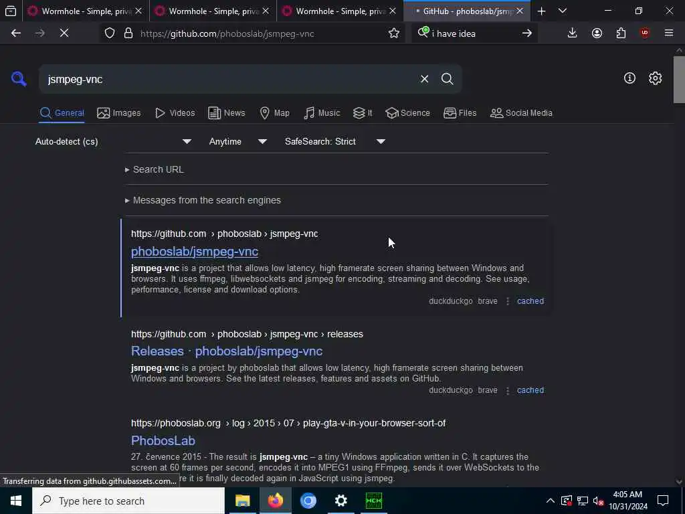Screen dimensions: 685x514
Task: Open Windows Start menu
Action: [16, 501]
